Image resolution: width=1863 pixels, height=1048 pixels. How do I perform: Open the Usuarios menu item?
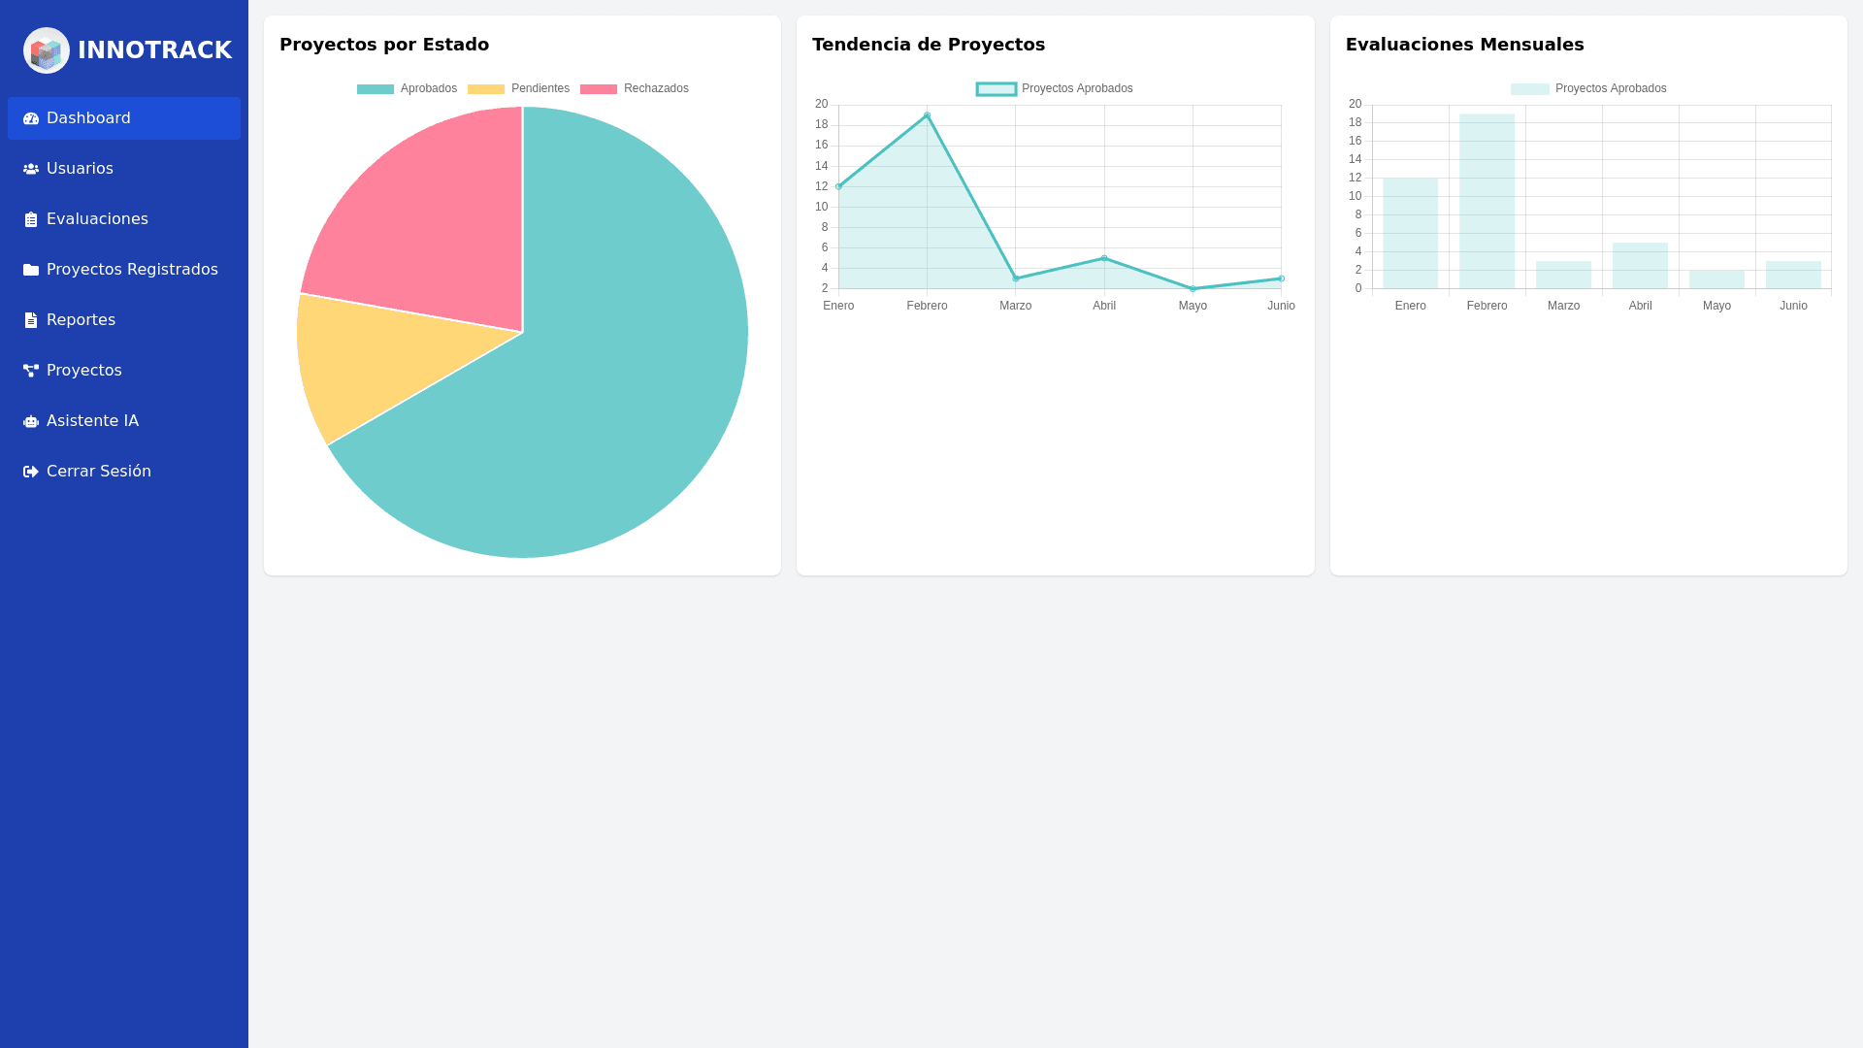coord(80,169)
